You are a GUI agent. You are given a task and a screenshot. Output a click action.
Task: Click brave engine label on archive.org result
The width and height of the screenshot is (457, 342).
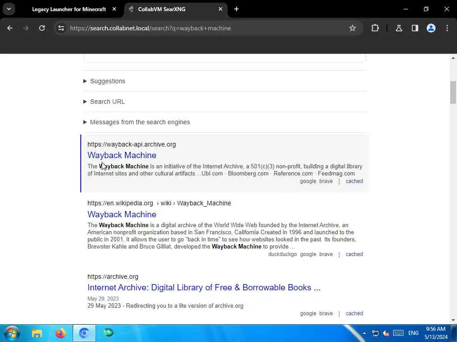[x=326, y=313]
